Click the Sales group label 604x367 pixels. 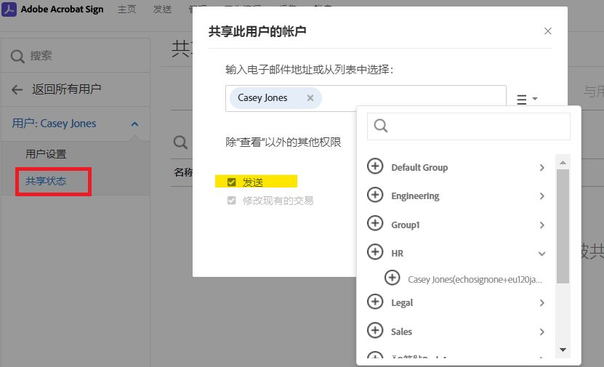(x=401, y=331)
